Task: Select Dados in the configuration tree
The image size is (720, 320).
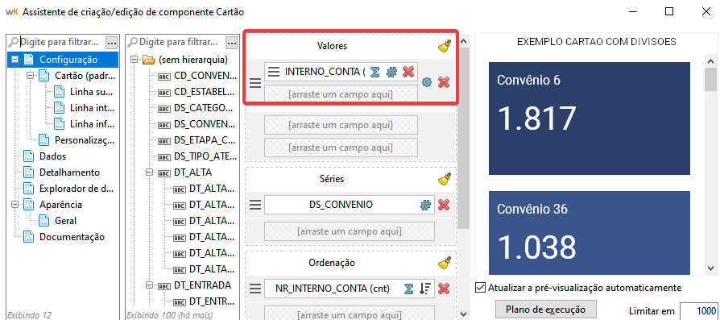Action: (52, 156)
